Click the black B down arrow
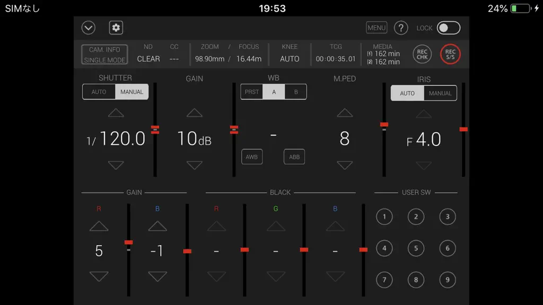 335,276
